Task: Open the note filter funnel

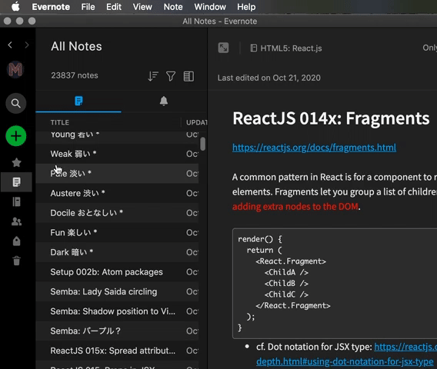Action: (x=171, y=76)
